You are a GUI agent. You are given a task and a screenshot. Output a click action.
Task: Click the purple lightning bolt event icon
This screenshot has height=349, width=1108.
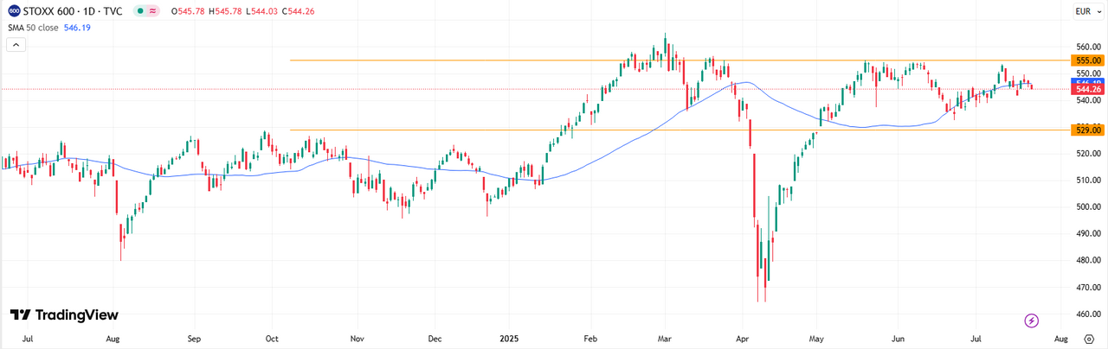1031,320
